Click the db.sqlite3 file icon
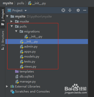This screenshot has width=94, height=97. pos(17,76)
